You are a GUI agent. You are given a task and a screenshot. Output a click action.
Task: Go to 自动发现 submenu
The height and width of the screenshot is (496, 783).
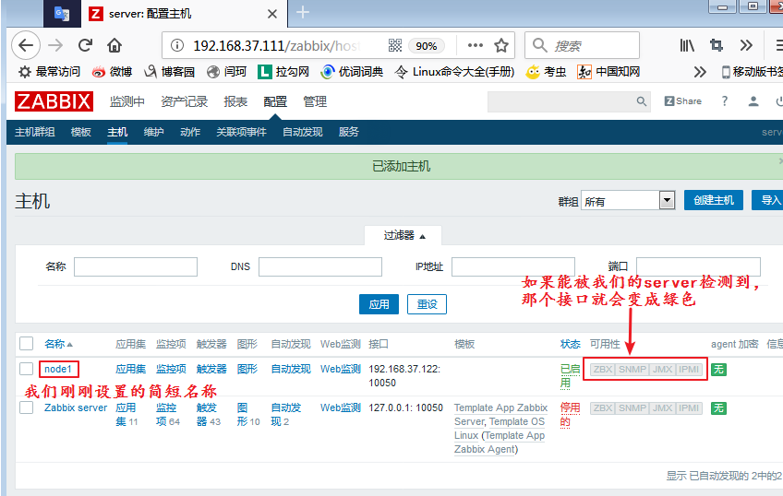click(x=302, y=132)
